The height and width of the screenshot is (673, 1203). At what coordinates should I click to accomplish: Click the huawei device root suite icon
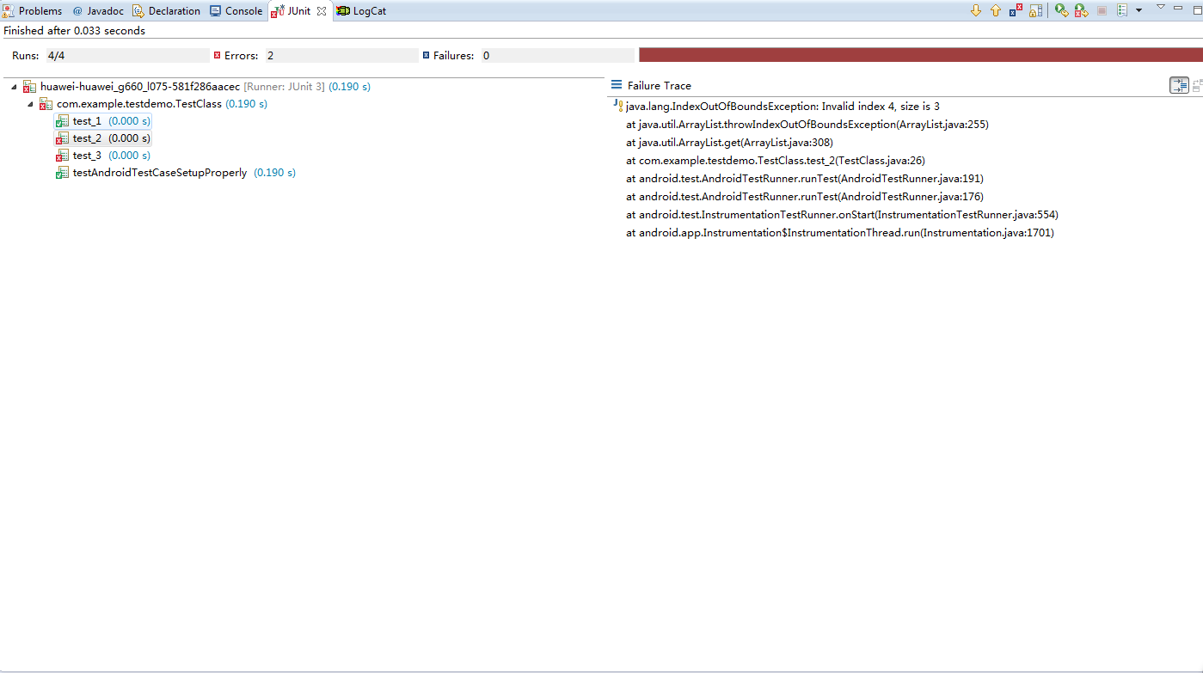(x=29, y=87)
